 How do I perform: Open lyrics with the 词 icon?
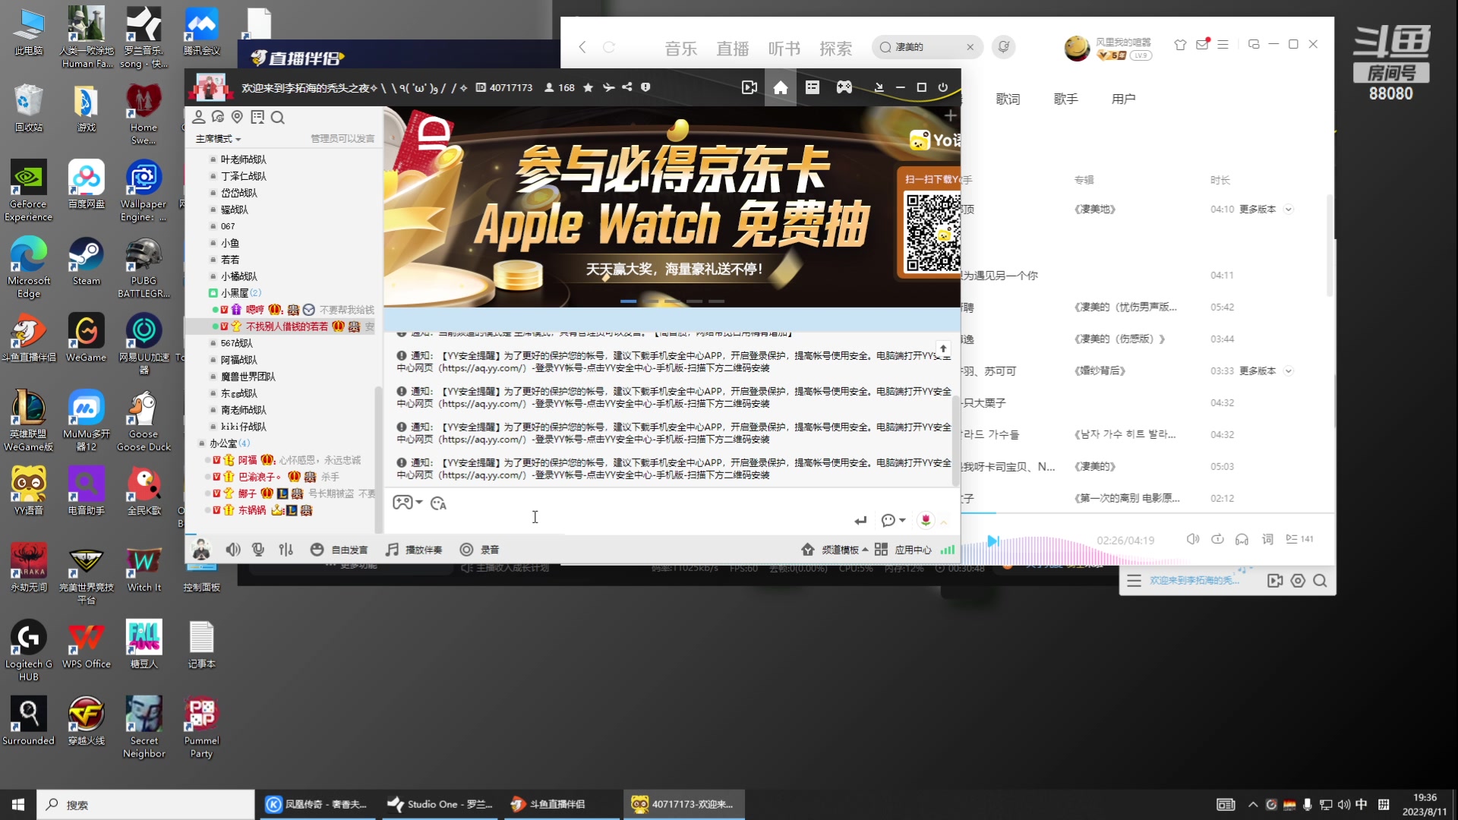tap(1267, 538)
